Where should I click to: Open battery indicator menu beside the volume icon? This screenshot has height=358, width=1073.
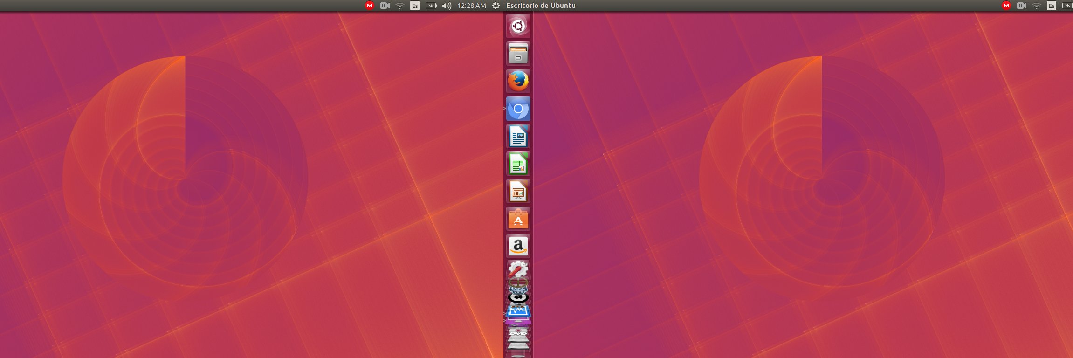tap(431, 6)
